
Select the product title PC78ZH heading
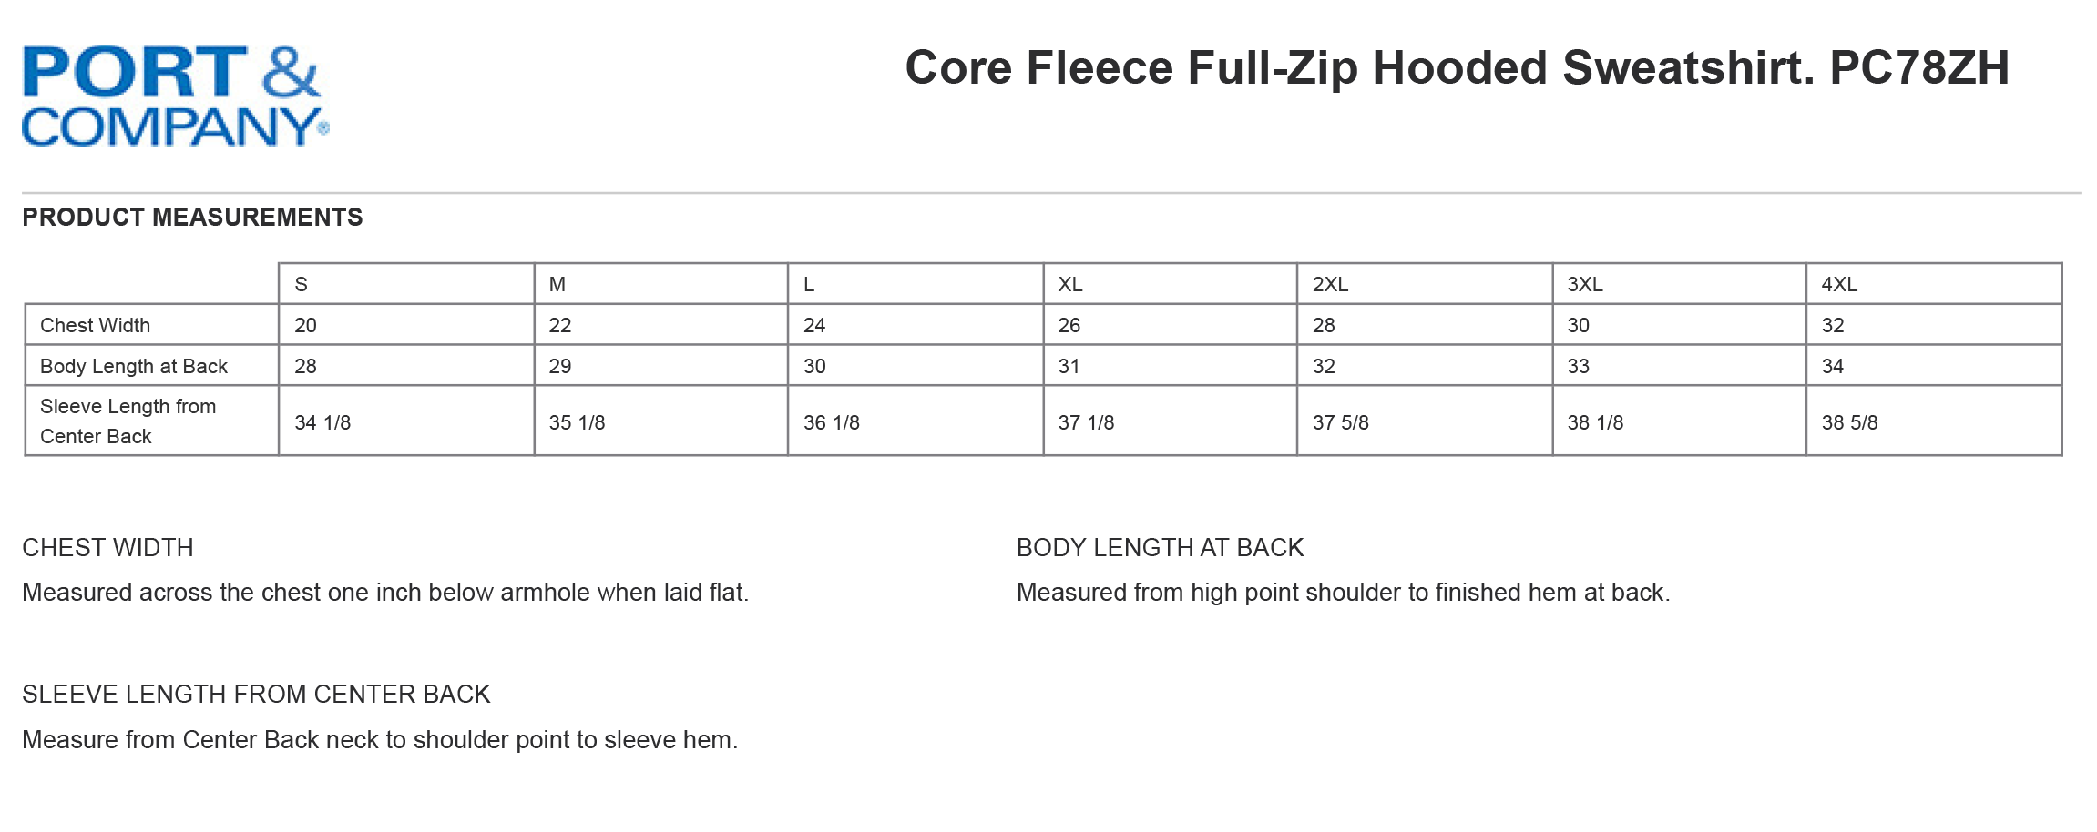point(1457,68)
